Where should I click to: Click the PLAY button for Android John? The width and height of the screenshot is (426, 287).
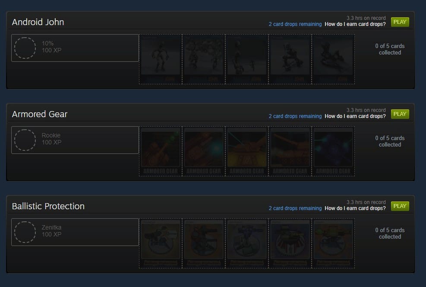click(x=400, y=22)
